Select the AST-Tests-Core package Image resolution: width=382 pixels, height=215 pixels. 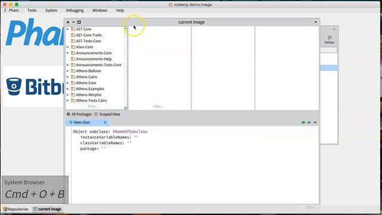click(x=88, y=41)
